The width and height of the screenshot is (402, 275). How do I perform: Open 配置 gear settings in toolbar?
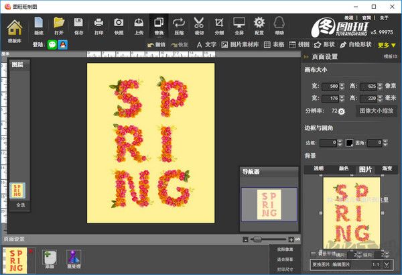[259, 26]
